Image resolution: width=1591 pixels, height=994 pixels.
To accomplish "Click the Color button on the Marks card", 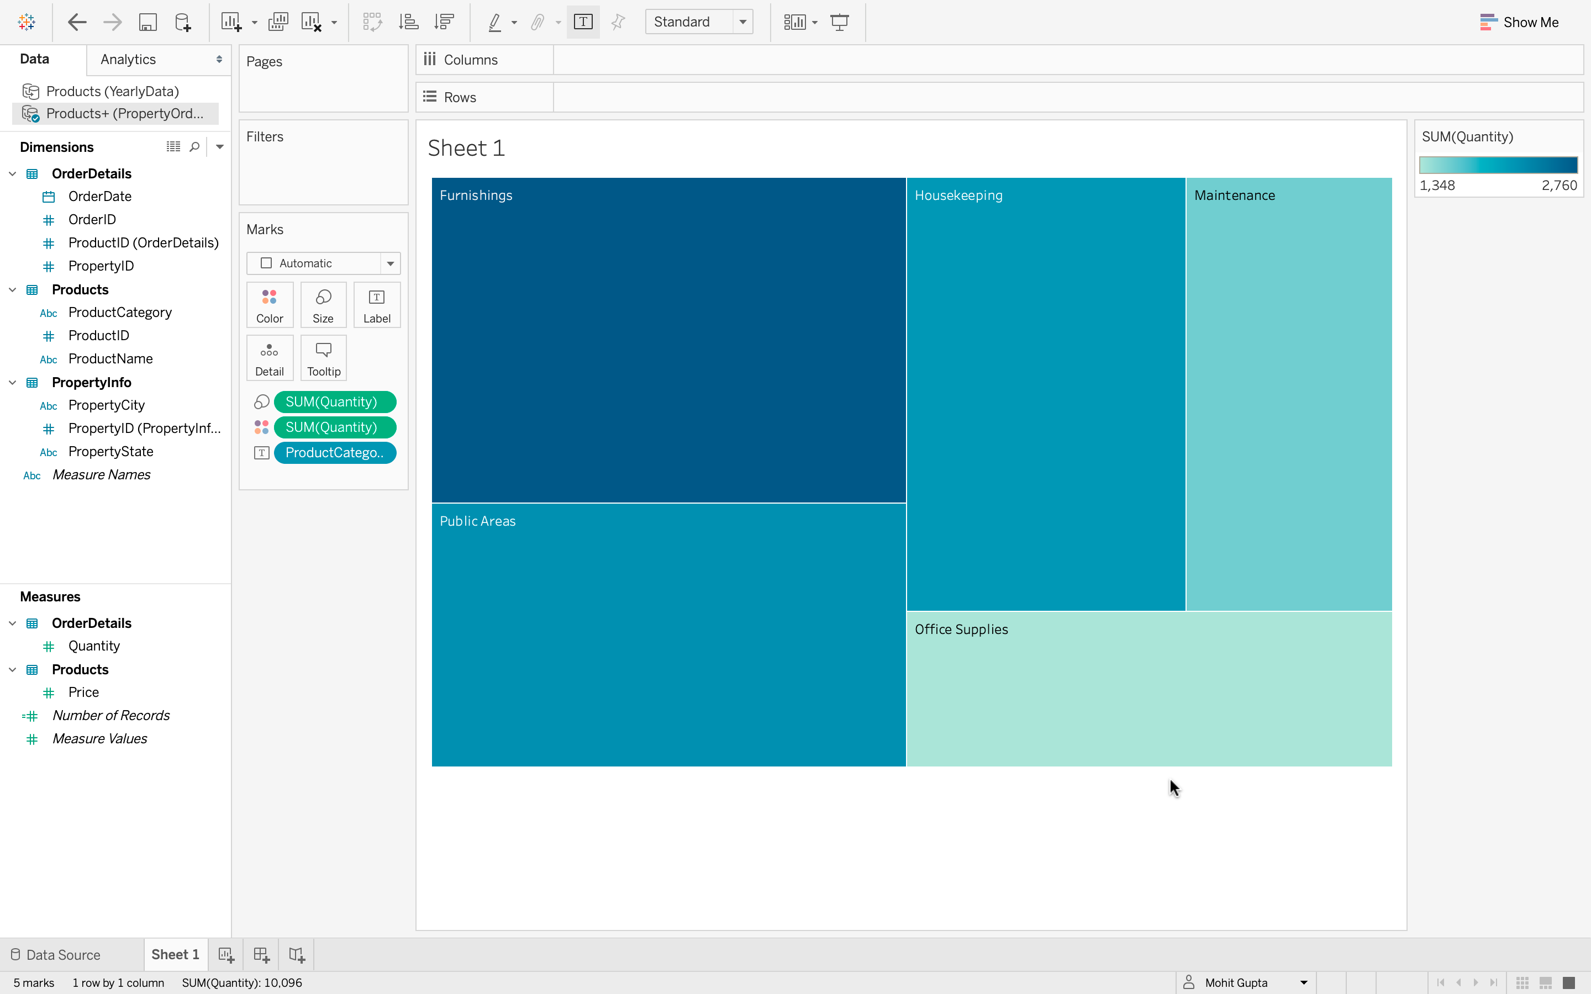I will point(270,305).
